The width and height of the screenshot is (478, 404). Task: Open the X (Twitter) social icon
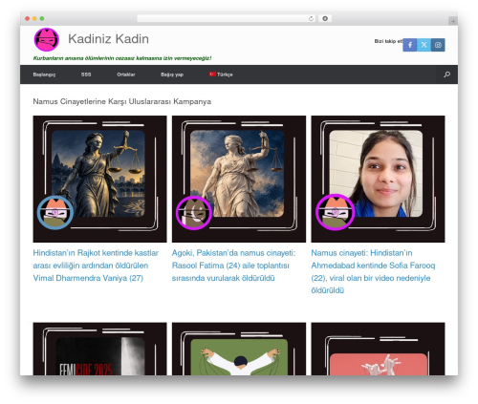(x=424, y=45)
